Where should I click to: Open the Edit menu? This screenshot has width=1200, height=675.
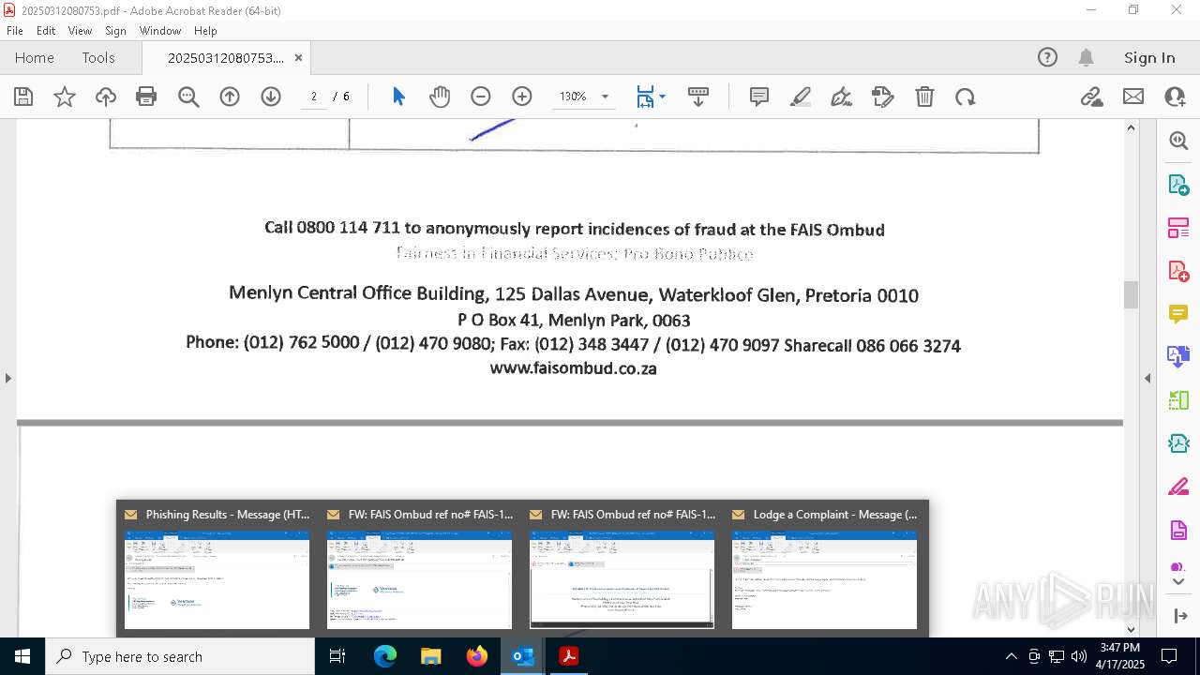click(46, 31)
